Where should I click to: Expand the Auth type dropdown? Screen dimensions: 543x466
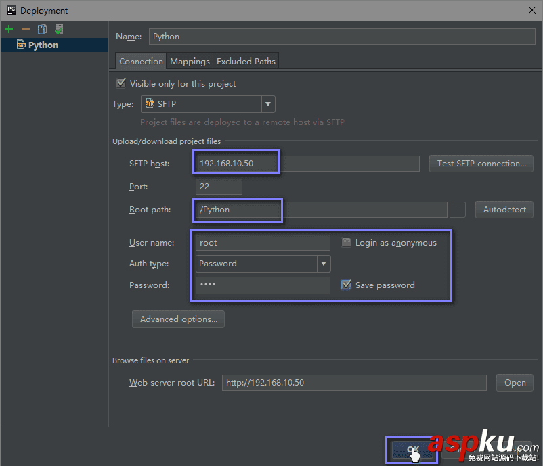click(324, 264)
